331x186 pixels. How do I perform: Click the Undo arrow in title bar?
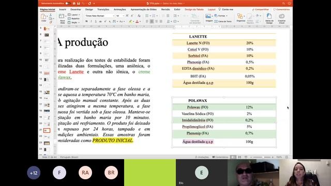83,4
